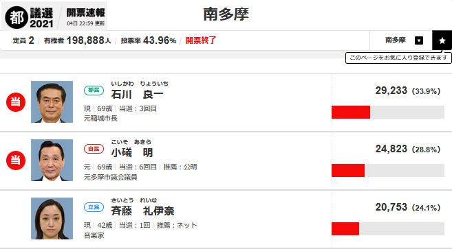Click candidate name 斉藤 礼伊奈
452x249 pixels.
[142, 211]
